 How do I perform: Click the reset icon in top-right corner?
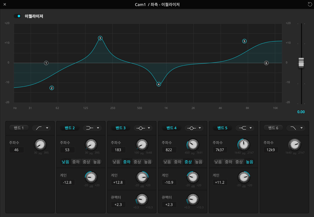pos(310,4)
